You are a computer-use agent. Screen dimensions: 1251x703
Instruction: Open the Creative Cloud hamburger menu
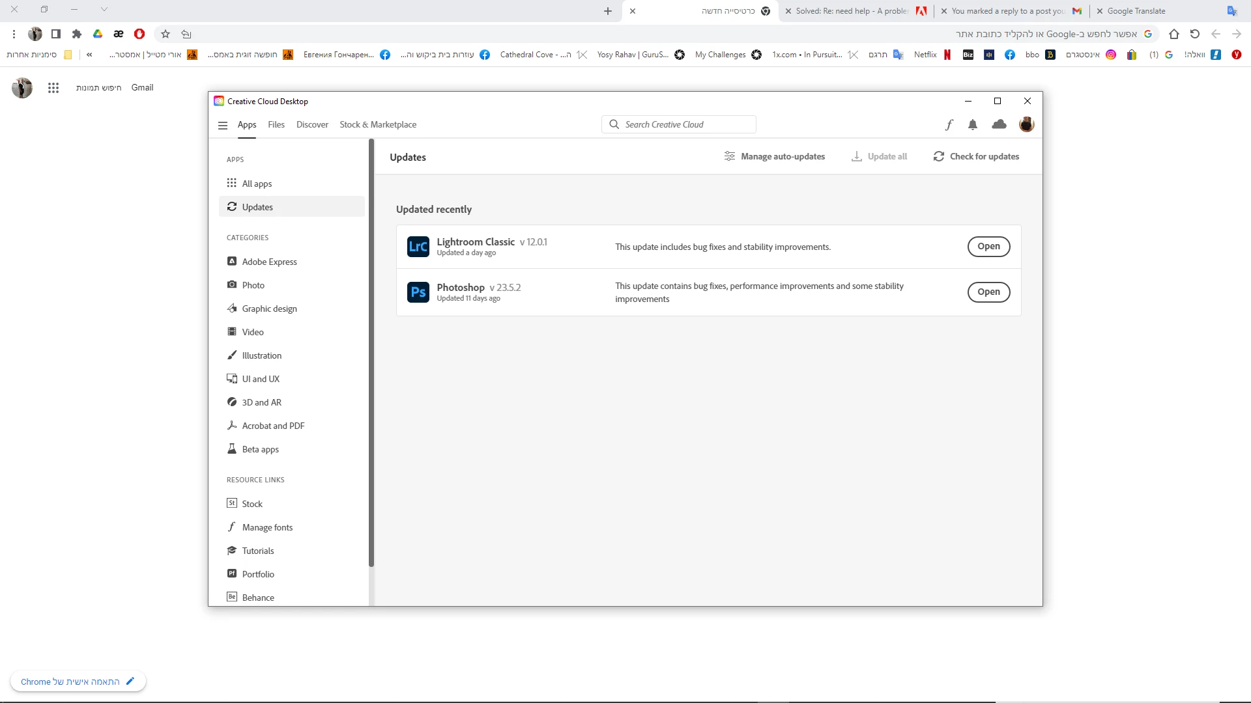tap(223, 125)
